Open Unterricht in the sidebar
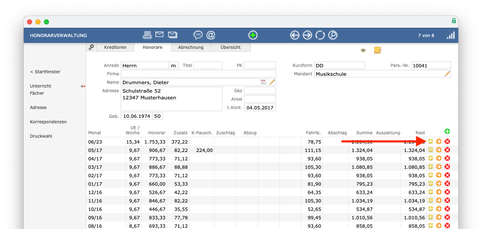This screenshot has width=482, height=229. pos(41,86)
